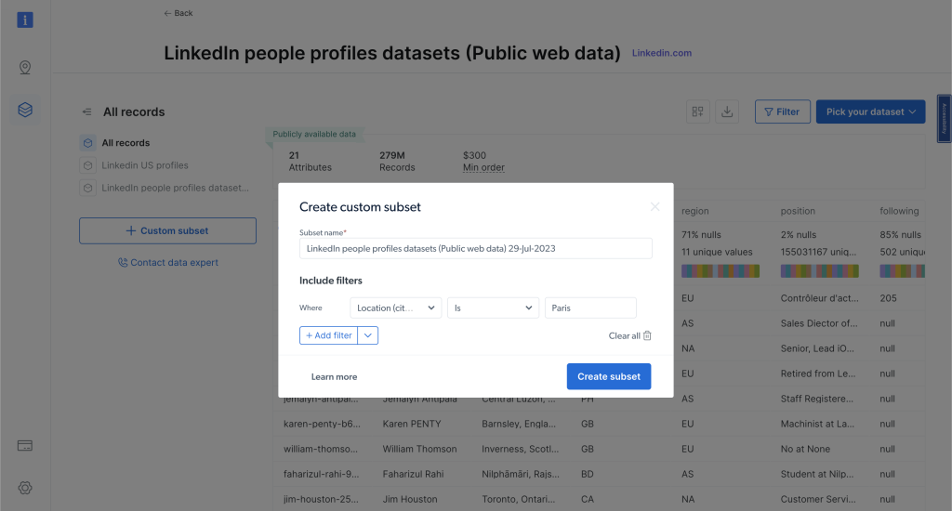The height and width of the screenshot is (511, 952).
Task: Click the Learn more link
Action: pyautogui.click(x=334, y=377)
